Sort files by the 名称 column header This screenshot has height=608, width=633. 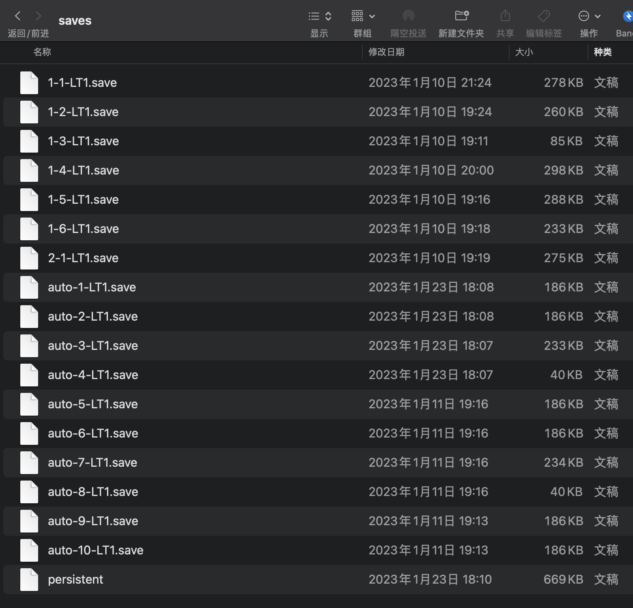42,52
